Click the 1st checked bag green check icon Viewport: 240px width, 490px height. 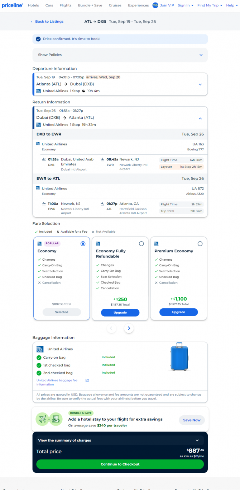point(39,365)
